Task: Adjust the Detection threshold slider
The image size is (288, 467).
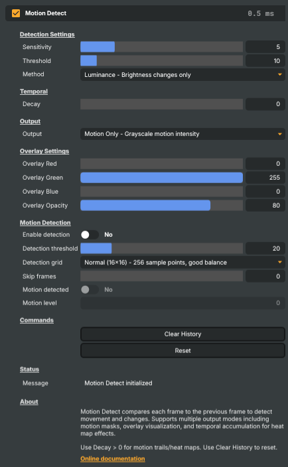Action: click(x=161, y=248)
